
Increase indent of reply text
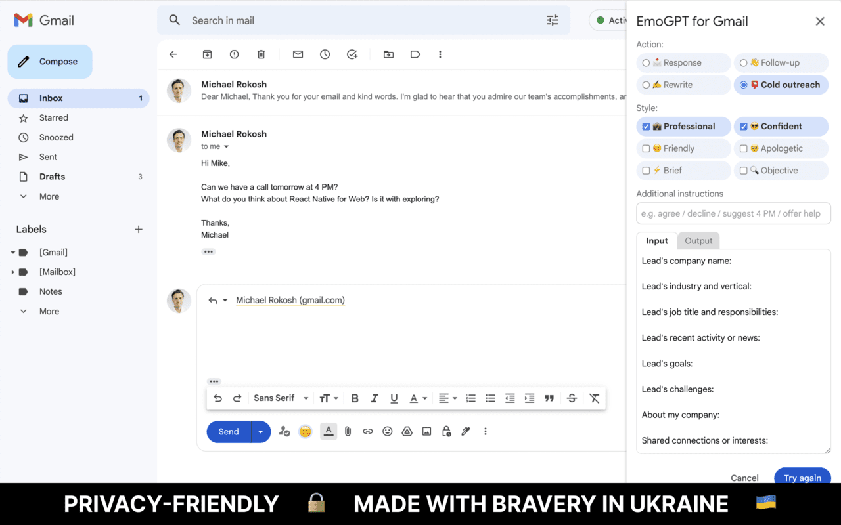point(530,398)
